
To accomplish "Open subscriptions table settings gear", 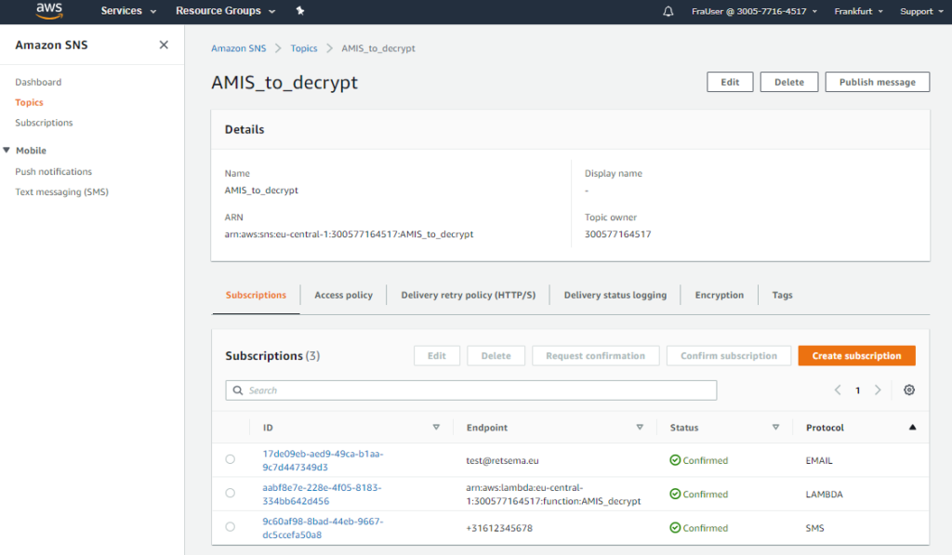I will tap(909, 390).
